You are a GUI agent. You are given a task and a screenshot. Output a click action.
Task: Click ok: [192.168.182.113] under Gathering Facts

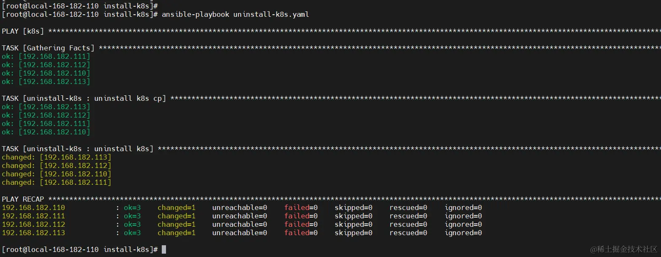click(x=46, y=81)
